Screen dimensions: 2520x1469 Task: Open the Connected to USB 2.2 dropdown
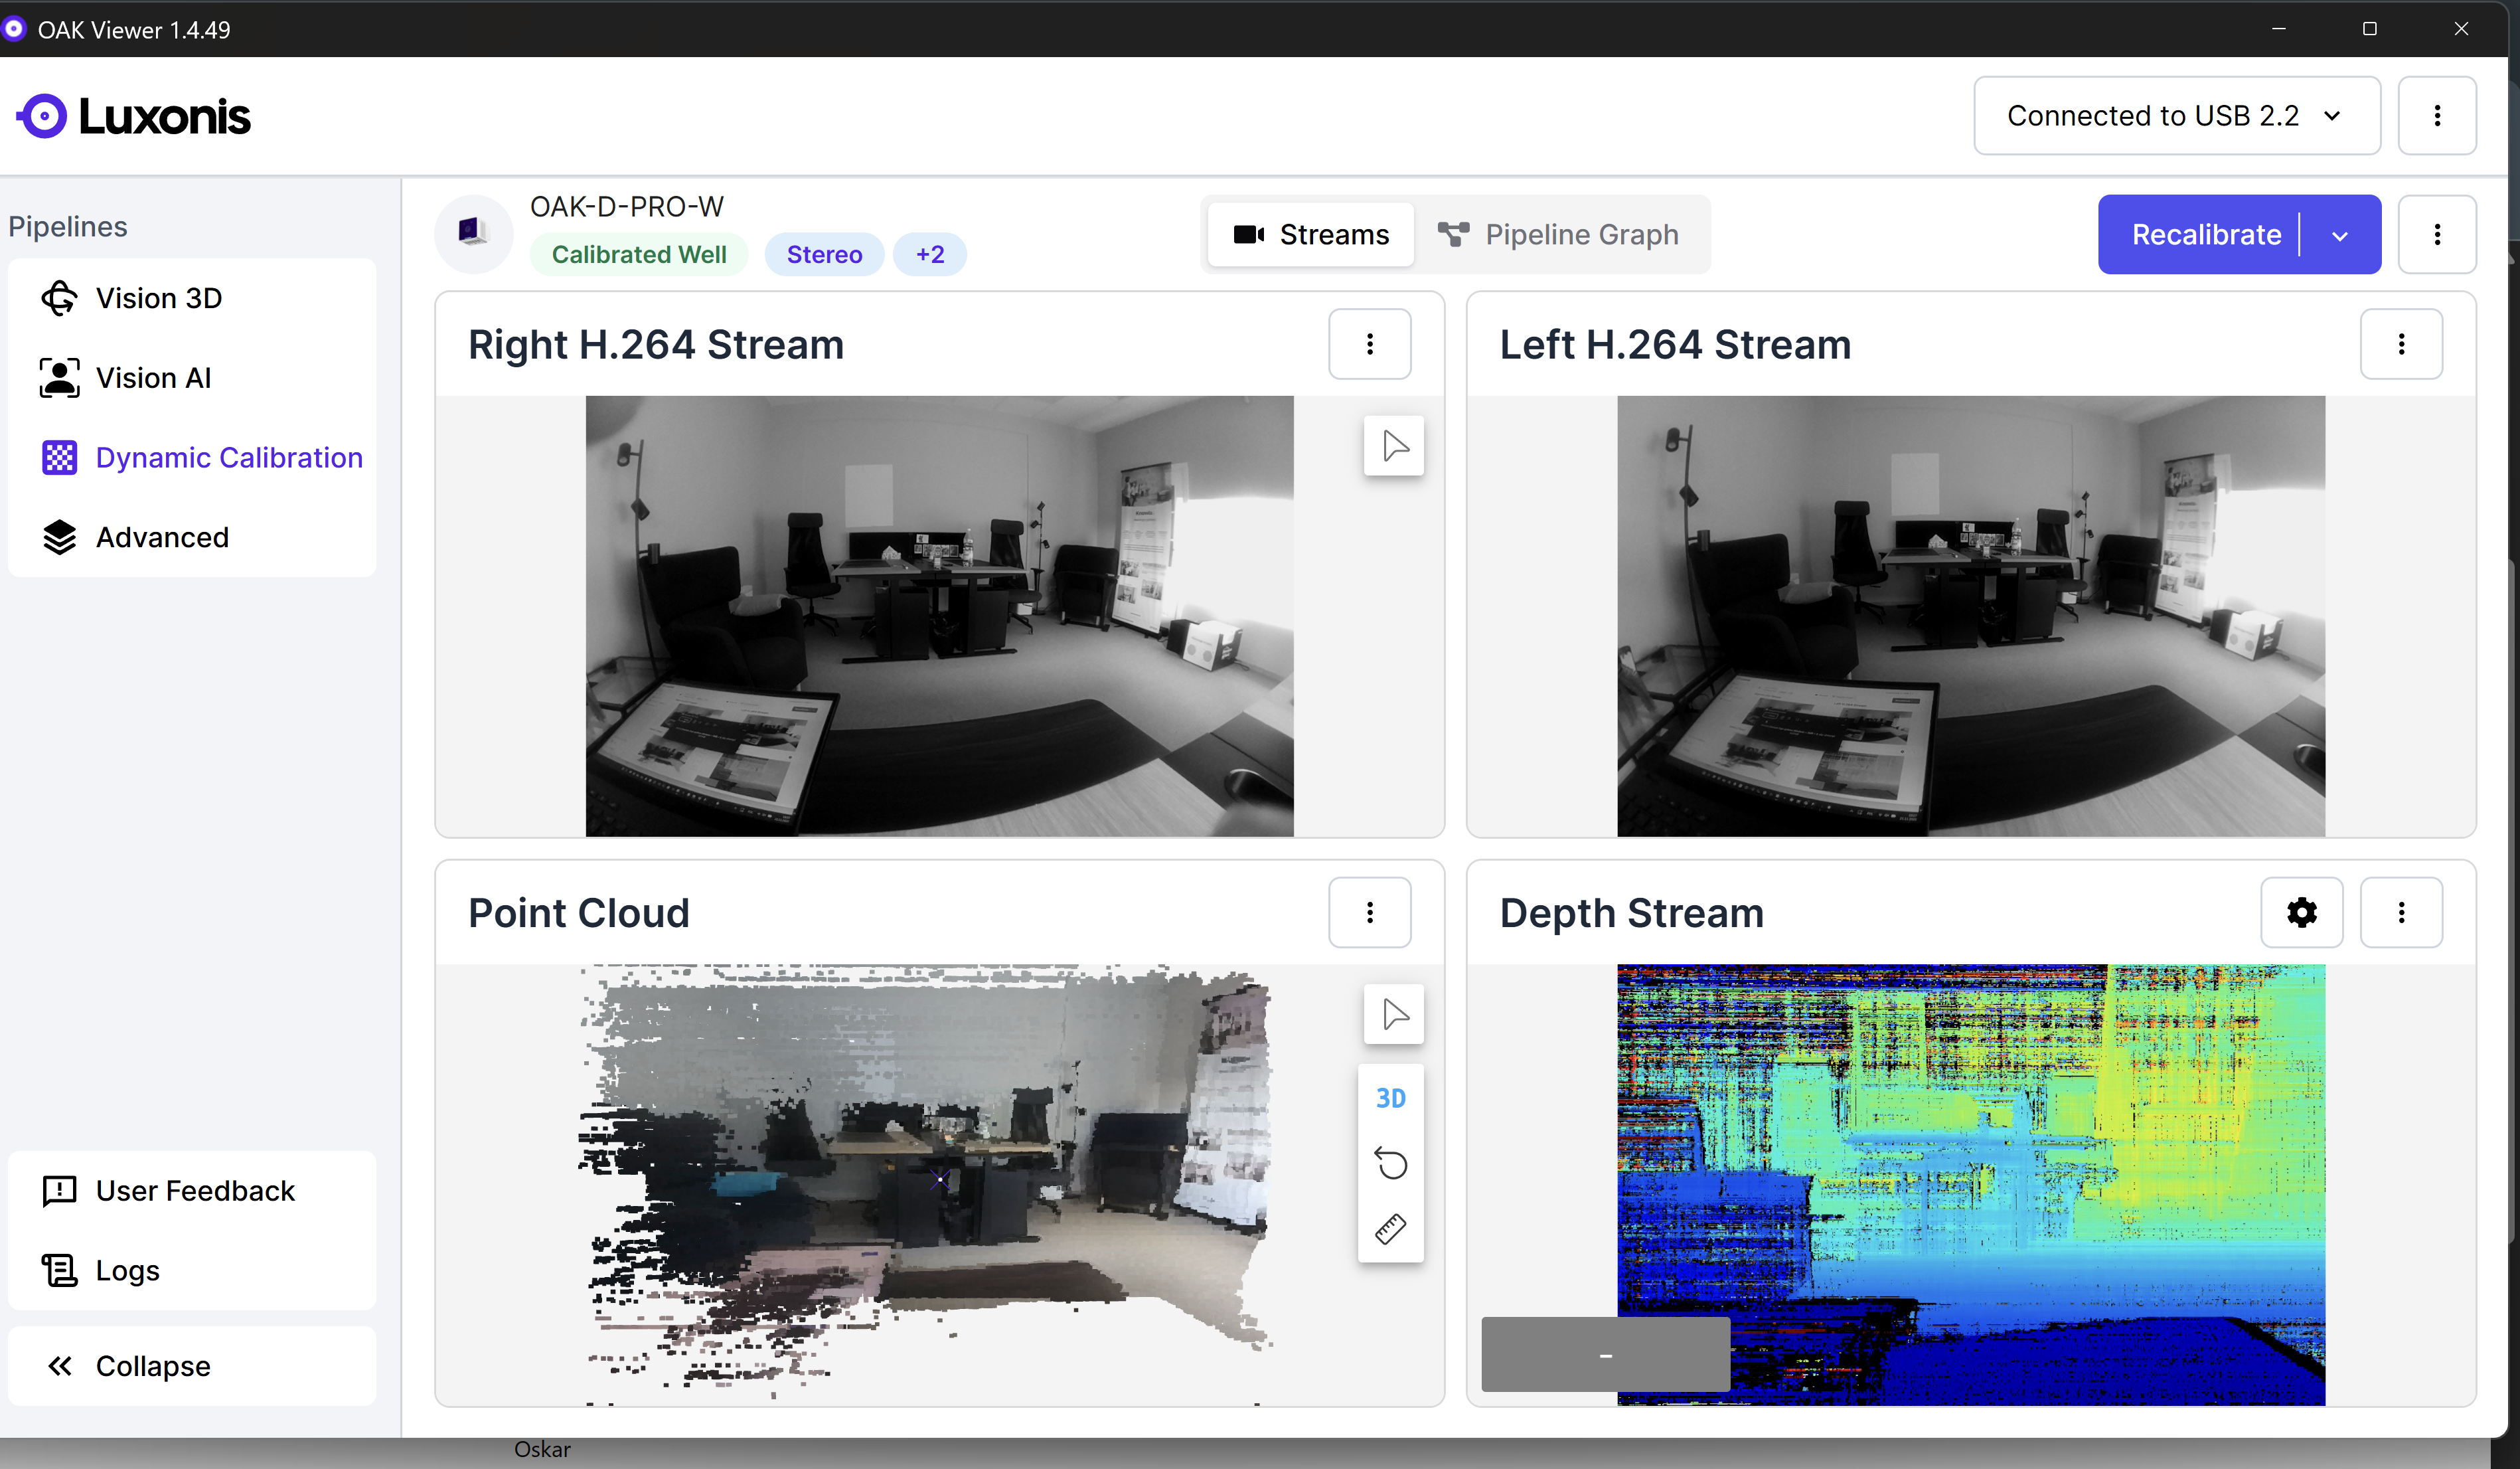tap(2175, 116)
